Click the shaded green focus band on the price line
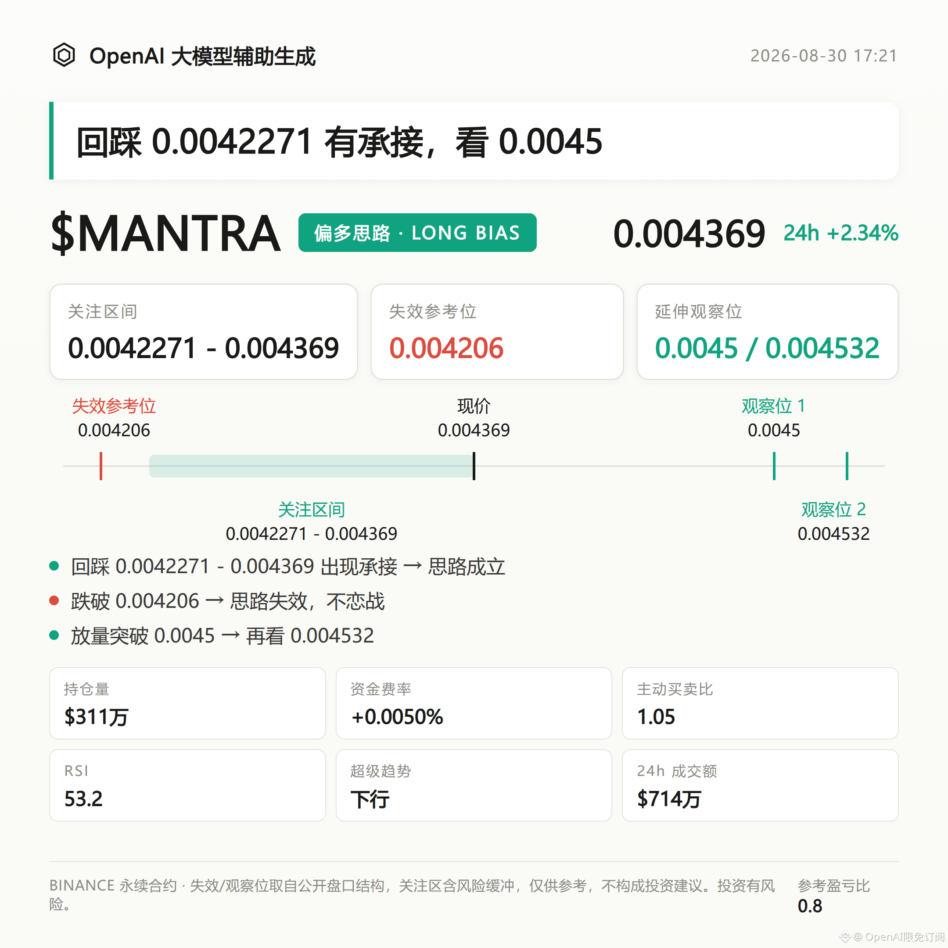The image size is (948, 948). [311, 466]
